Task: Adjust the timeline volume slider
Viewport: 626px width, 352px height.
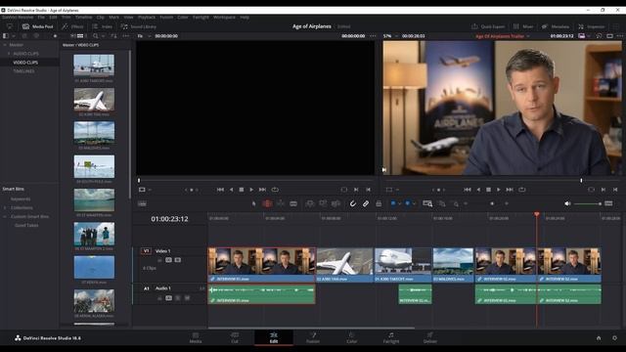Action: 588,203
